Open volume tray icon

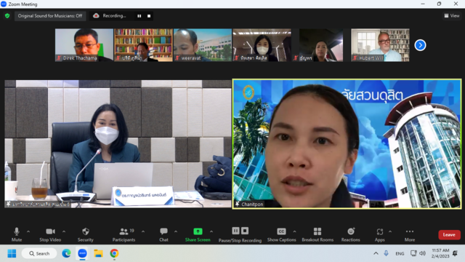[422, 253]
